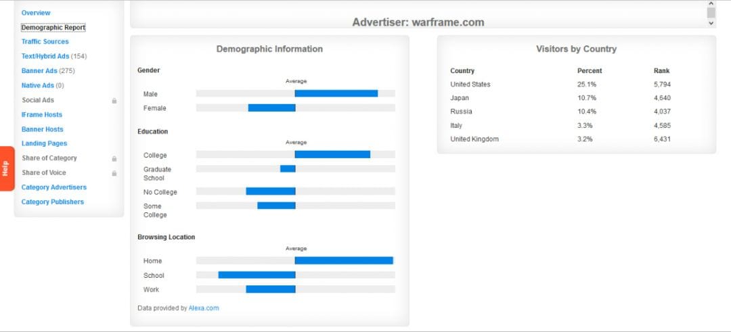Click the 25.1% percent value

coord(586,85)
